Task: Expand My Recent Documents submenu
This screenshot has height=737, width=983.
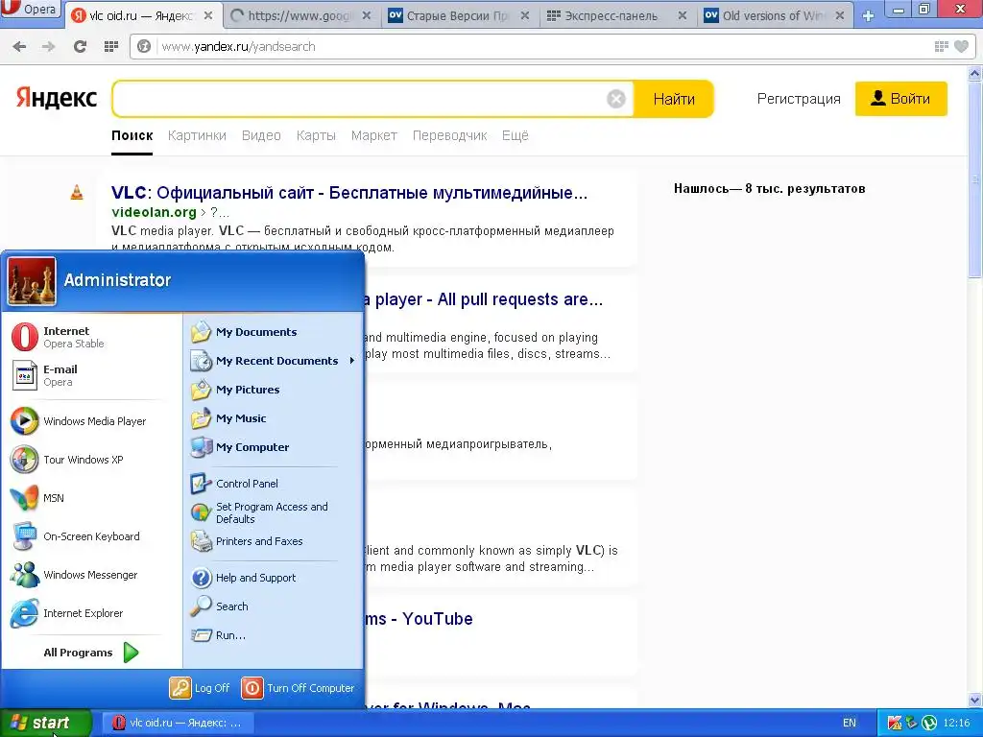Action: tap(274, 361)
